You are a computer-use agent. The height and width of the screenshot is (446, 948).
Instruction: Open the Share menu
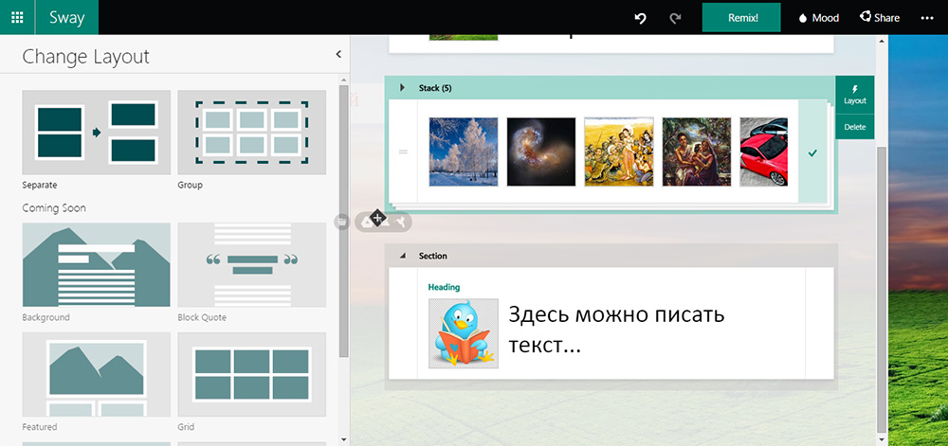880,17
